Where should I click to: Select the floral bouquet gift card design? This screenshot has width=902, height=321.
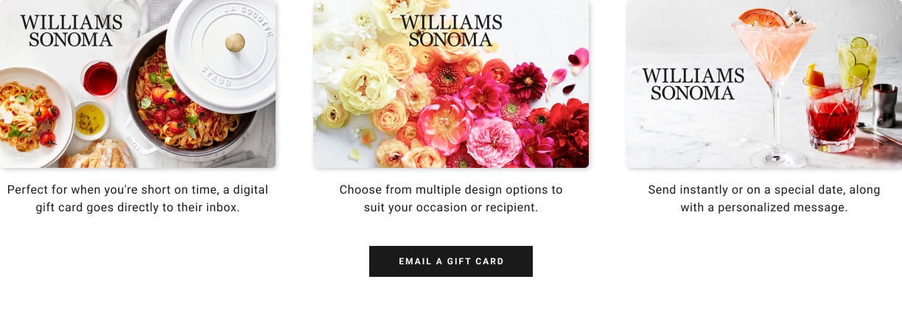pos(451,84)
